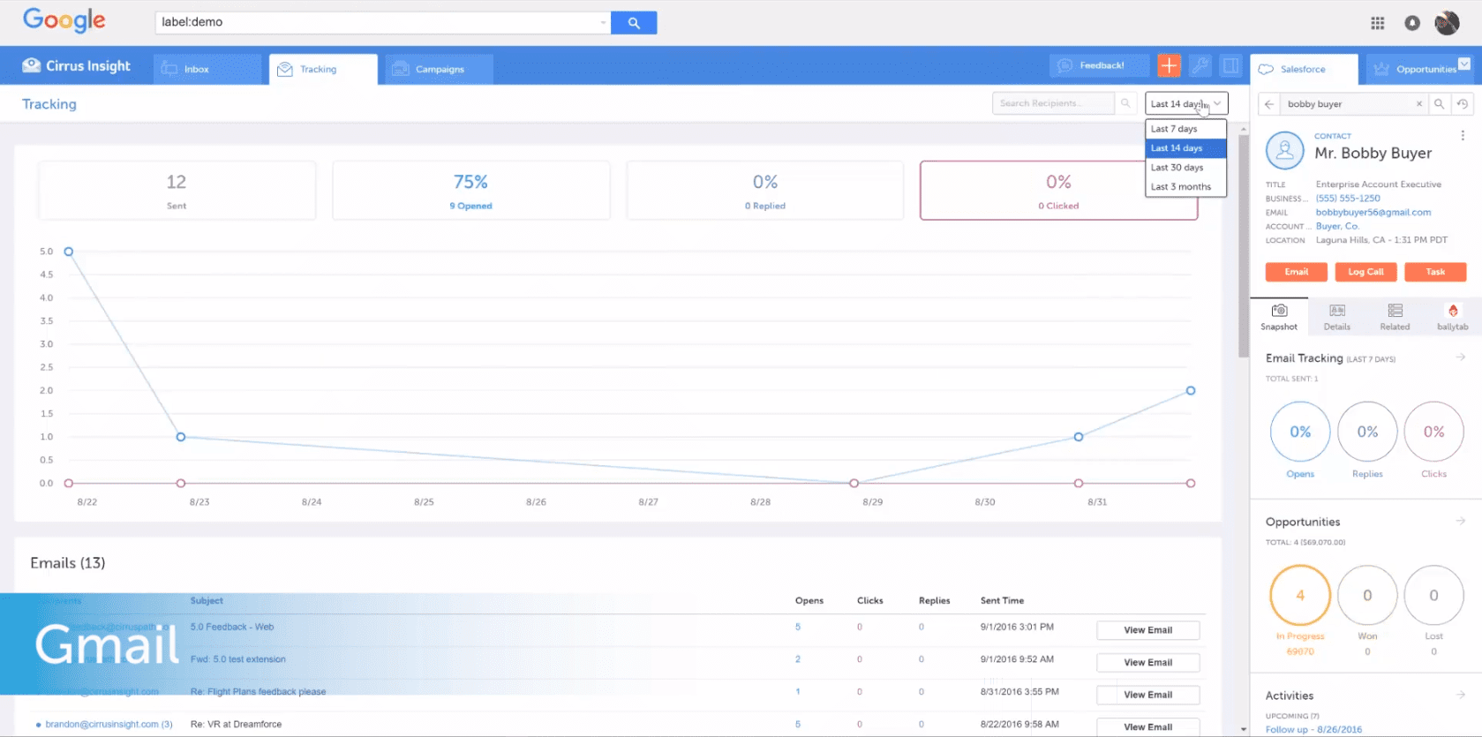The height and width of the screenshot is (737, 1482).
Task: Toggle the sidebar panel layout icon
Action: point(1230,65)
